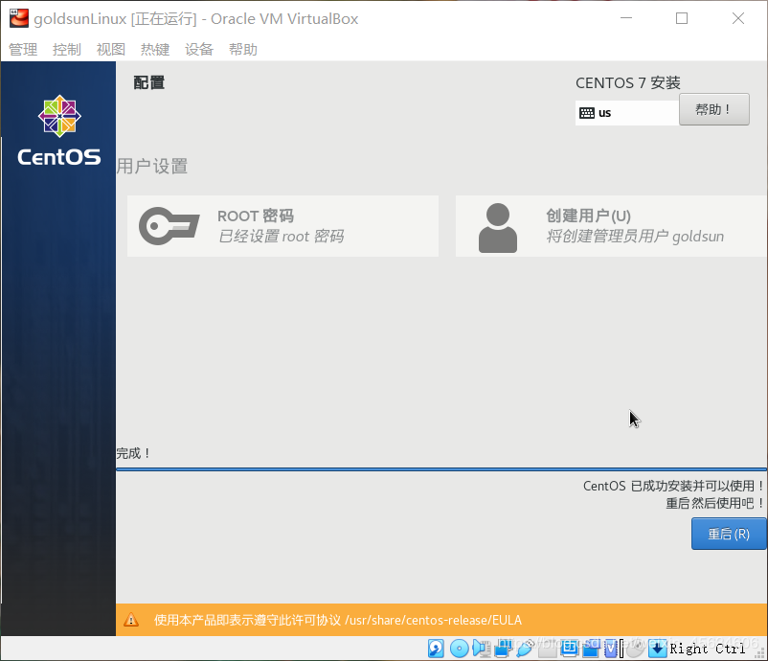Screen dimensions: 768x661
Task: Click the us keyboard layout indicator
Action: [627, 113]
